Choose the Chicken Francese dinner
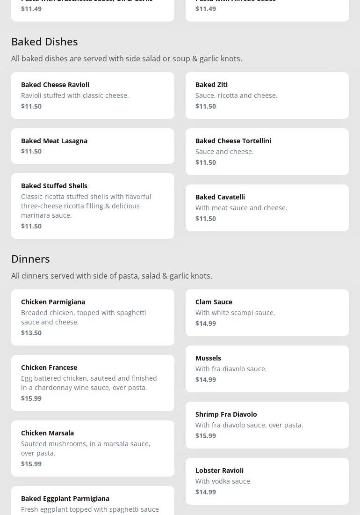Image resolution: width=360 pixels, height=515 pixels. pos(93,383)
